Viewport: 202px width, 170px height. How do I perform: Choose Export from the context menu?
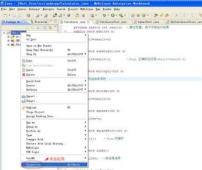[x=54, y=101]
